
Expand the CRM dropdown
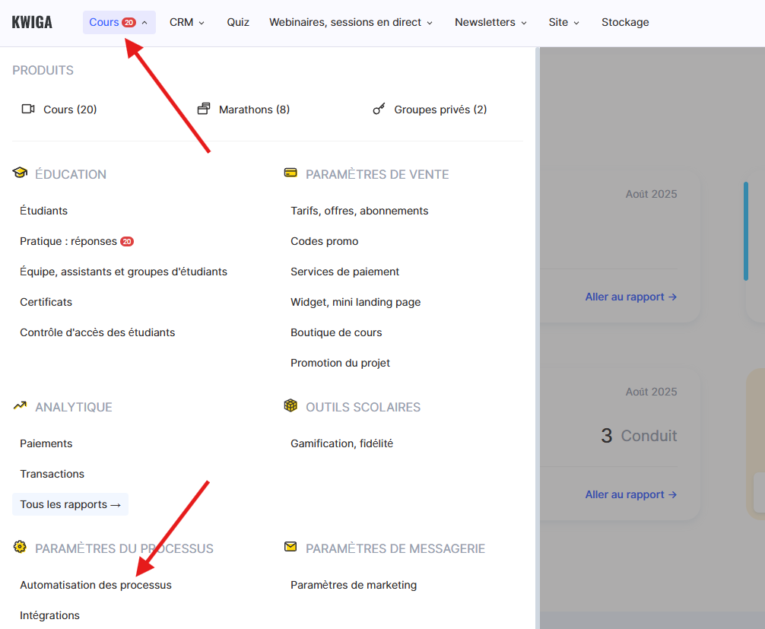187,22
